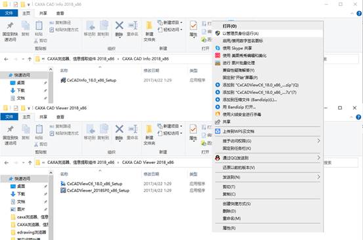This screenshot has width=363, height=240.
Task: Click 重命名 icon in Viewer window ribbon
Action: pos(133,129)
